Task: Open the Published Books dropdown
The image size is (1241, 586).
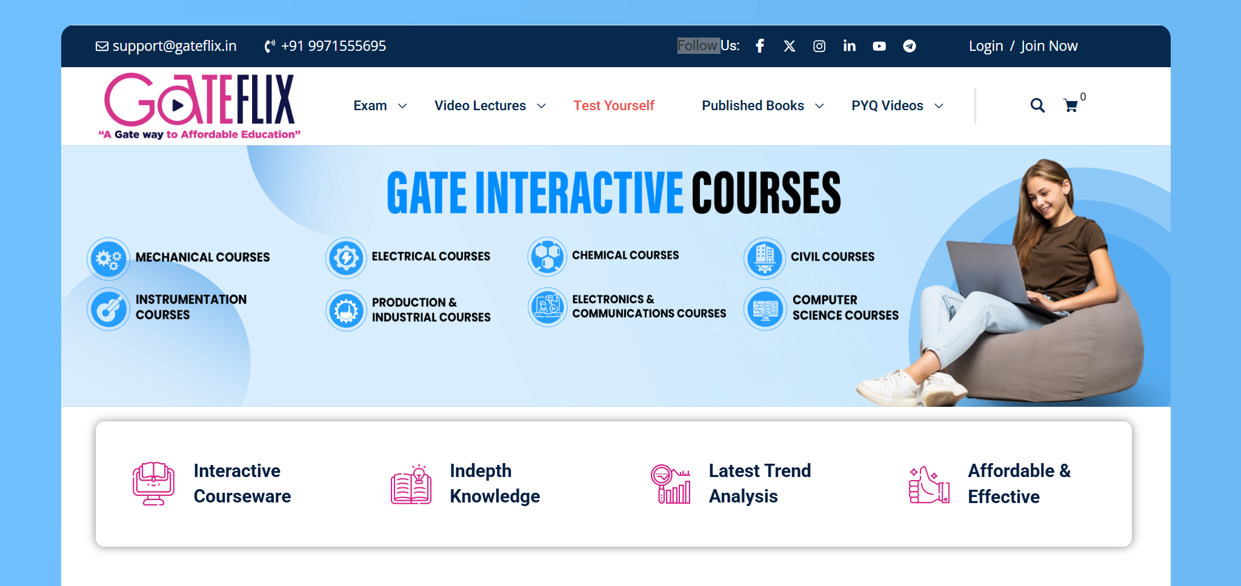Action: 762,106
